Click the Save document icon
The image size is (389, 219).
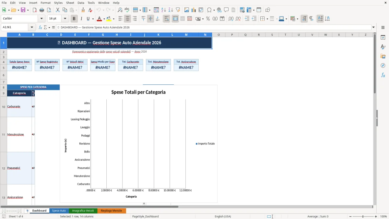tap(23, 10)
